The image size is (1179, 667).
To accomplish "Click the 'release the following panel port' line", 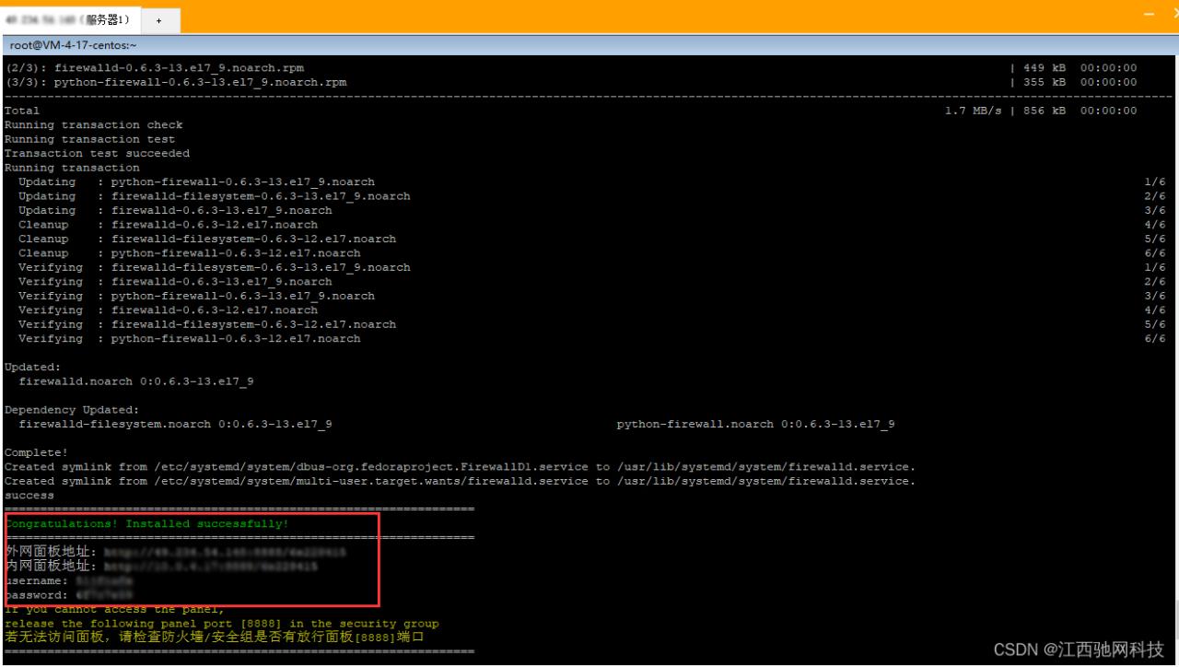I will point(221,624).
